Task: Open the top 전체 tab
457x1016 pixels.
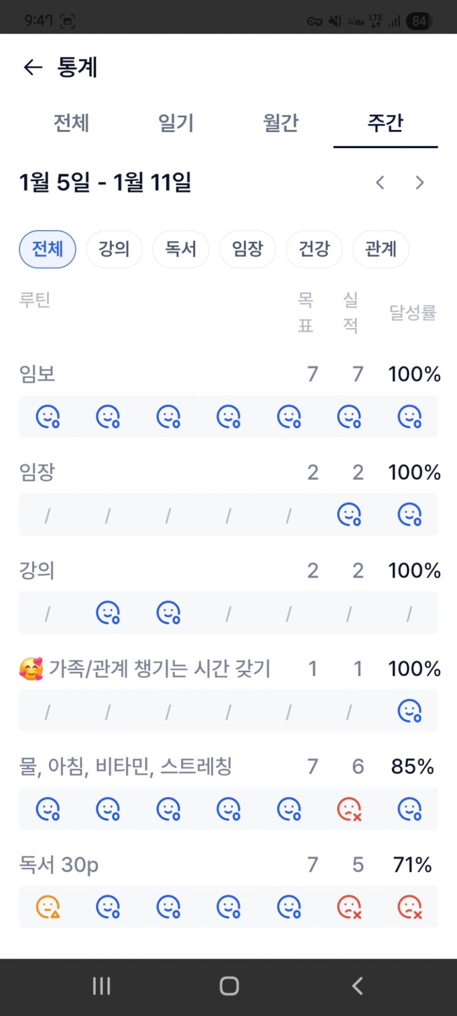Action: pyautogui.click(x=71, y=123)
